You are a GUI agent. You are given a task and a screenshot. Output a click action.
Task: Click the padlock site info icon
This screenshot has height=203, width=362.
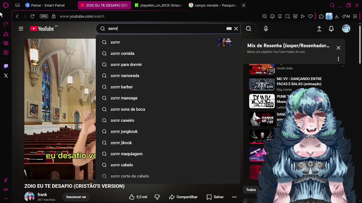53,16
